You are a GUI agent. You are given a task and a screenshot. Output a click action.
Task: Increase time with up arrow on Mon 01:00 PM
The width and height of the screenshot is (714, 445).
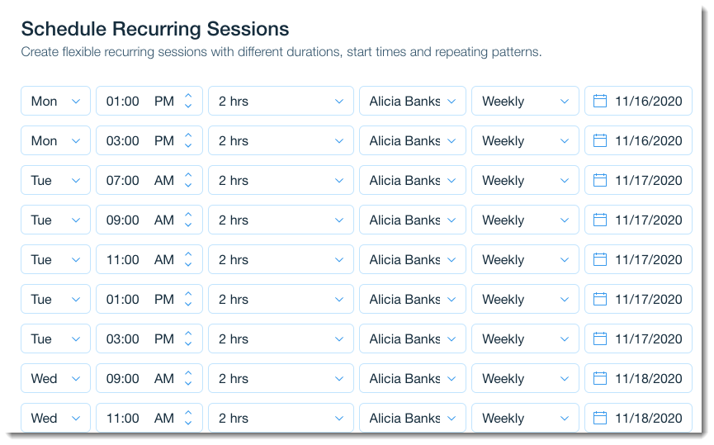tap(188, 96)
